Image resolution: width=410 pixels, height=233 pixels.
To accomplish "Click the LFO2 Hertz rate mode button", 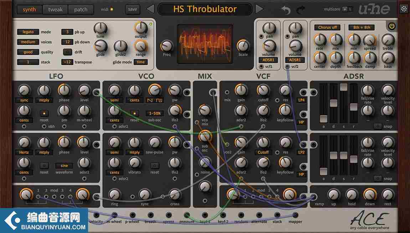I will click(x=24, y=152).
